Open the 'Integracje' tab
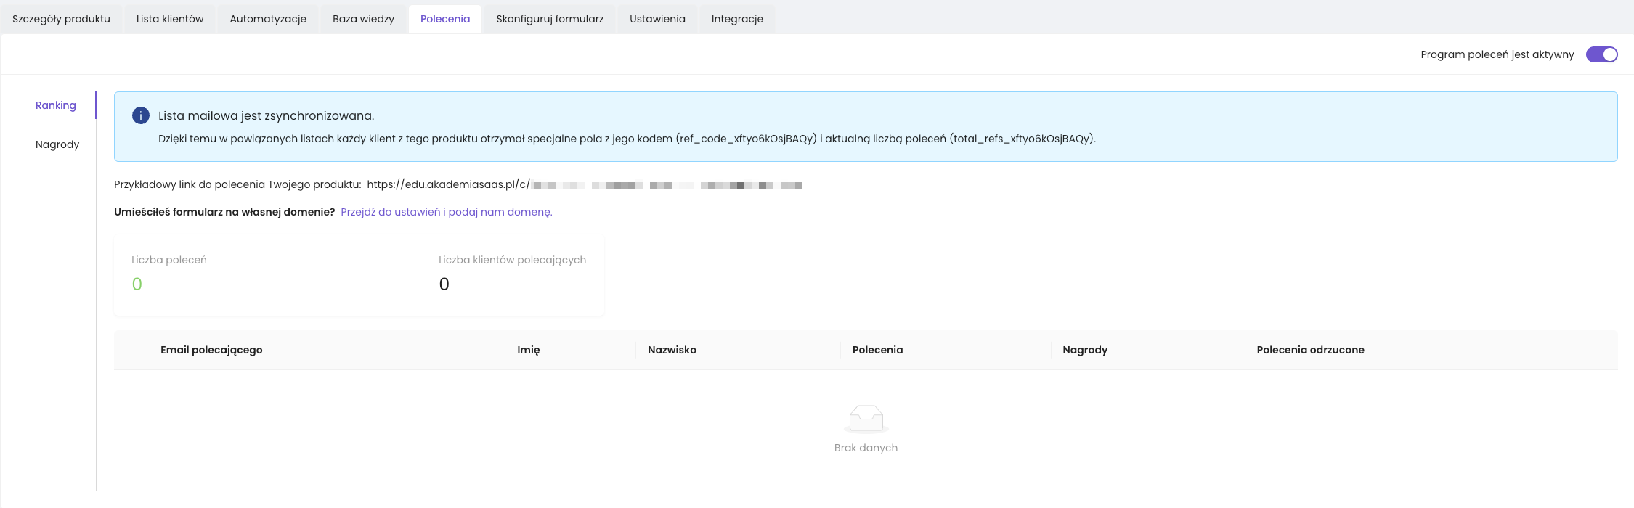The height and width of the screenshot is (508, 1634). [x=737, y=19]
